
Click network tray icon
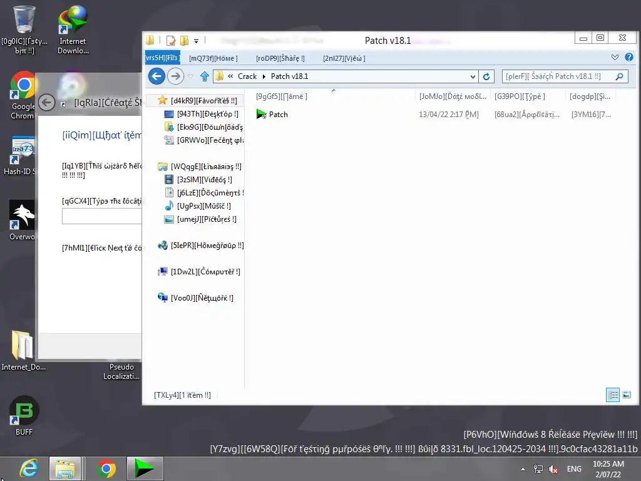(538, 469)
